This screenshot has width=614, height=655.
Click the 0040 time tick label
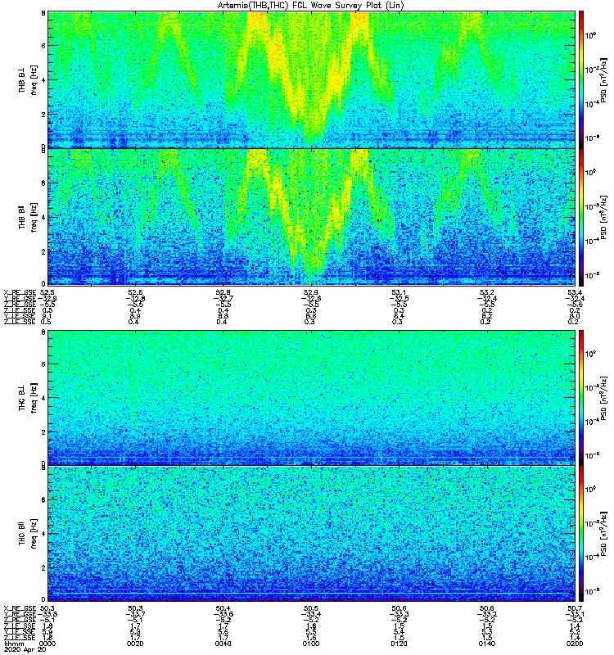tap(223, 644)
